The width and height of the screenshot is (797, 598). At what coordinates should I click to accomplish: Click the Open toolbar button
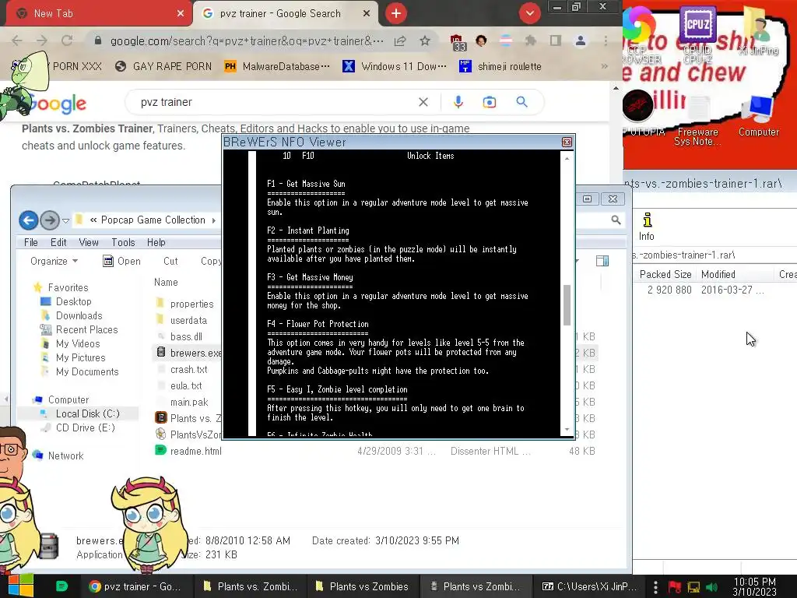[x=121, y=261]
